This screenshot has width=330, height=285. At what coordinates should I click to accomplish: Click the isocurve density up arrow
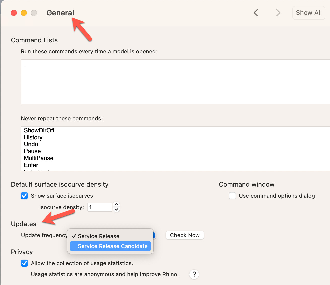(x=116, y=205)
